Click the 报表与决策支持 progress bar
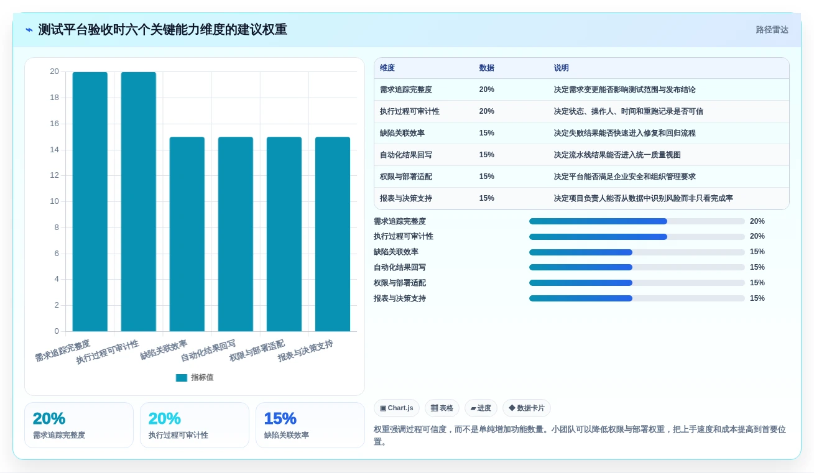Image resolution: width=814 pixels, height=473 pixels. (637, 298)
